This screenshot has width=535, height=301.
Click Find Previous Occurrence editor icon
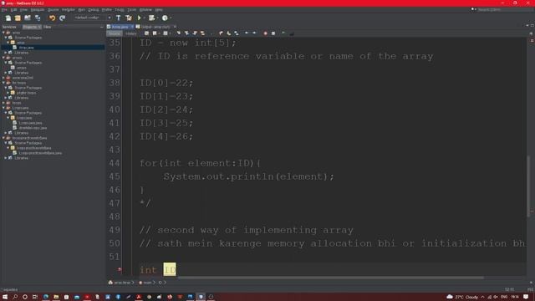click(186, 33)
